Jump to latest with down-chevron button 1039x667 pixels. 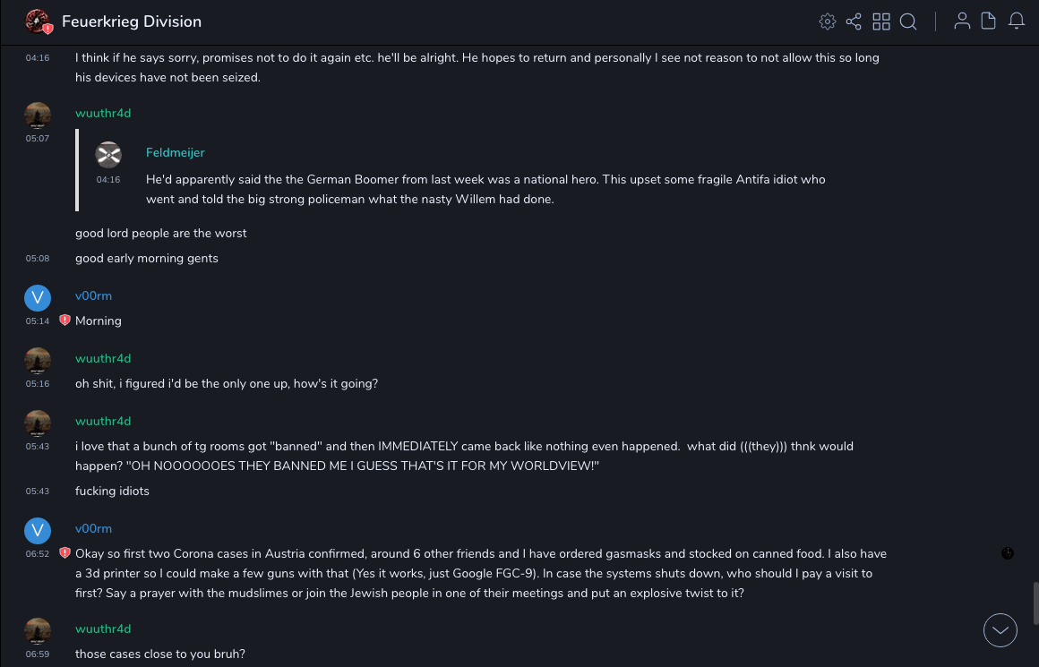[1000, 630]
